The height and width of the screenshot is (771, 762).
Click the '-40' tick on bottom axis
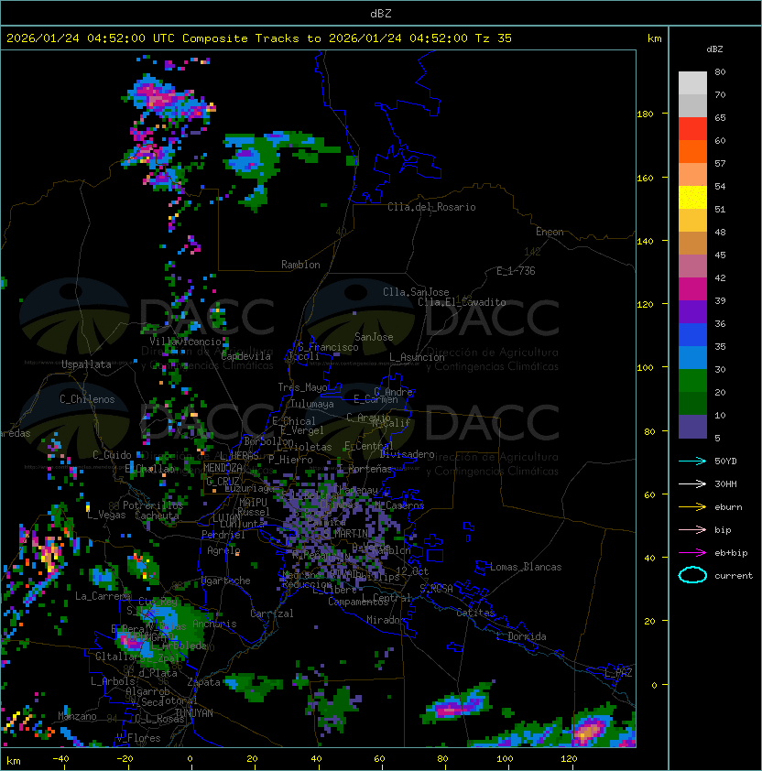60,759
